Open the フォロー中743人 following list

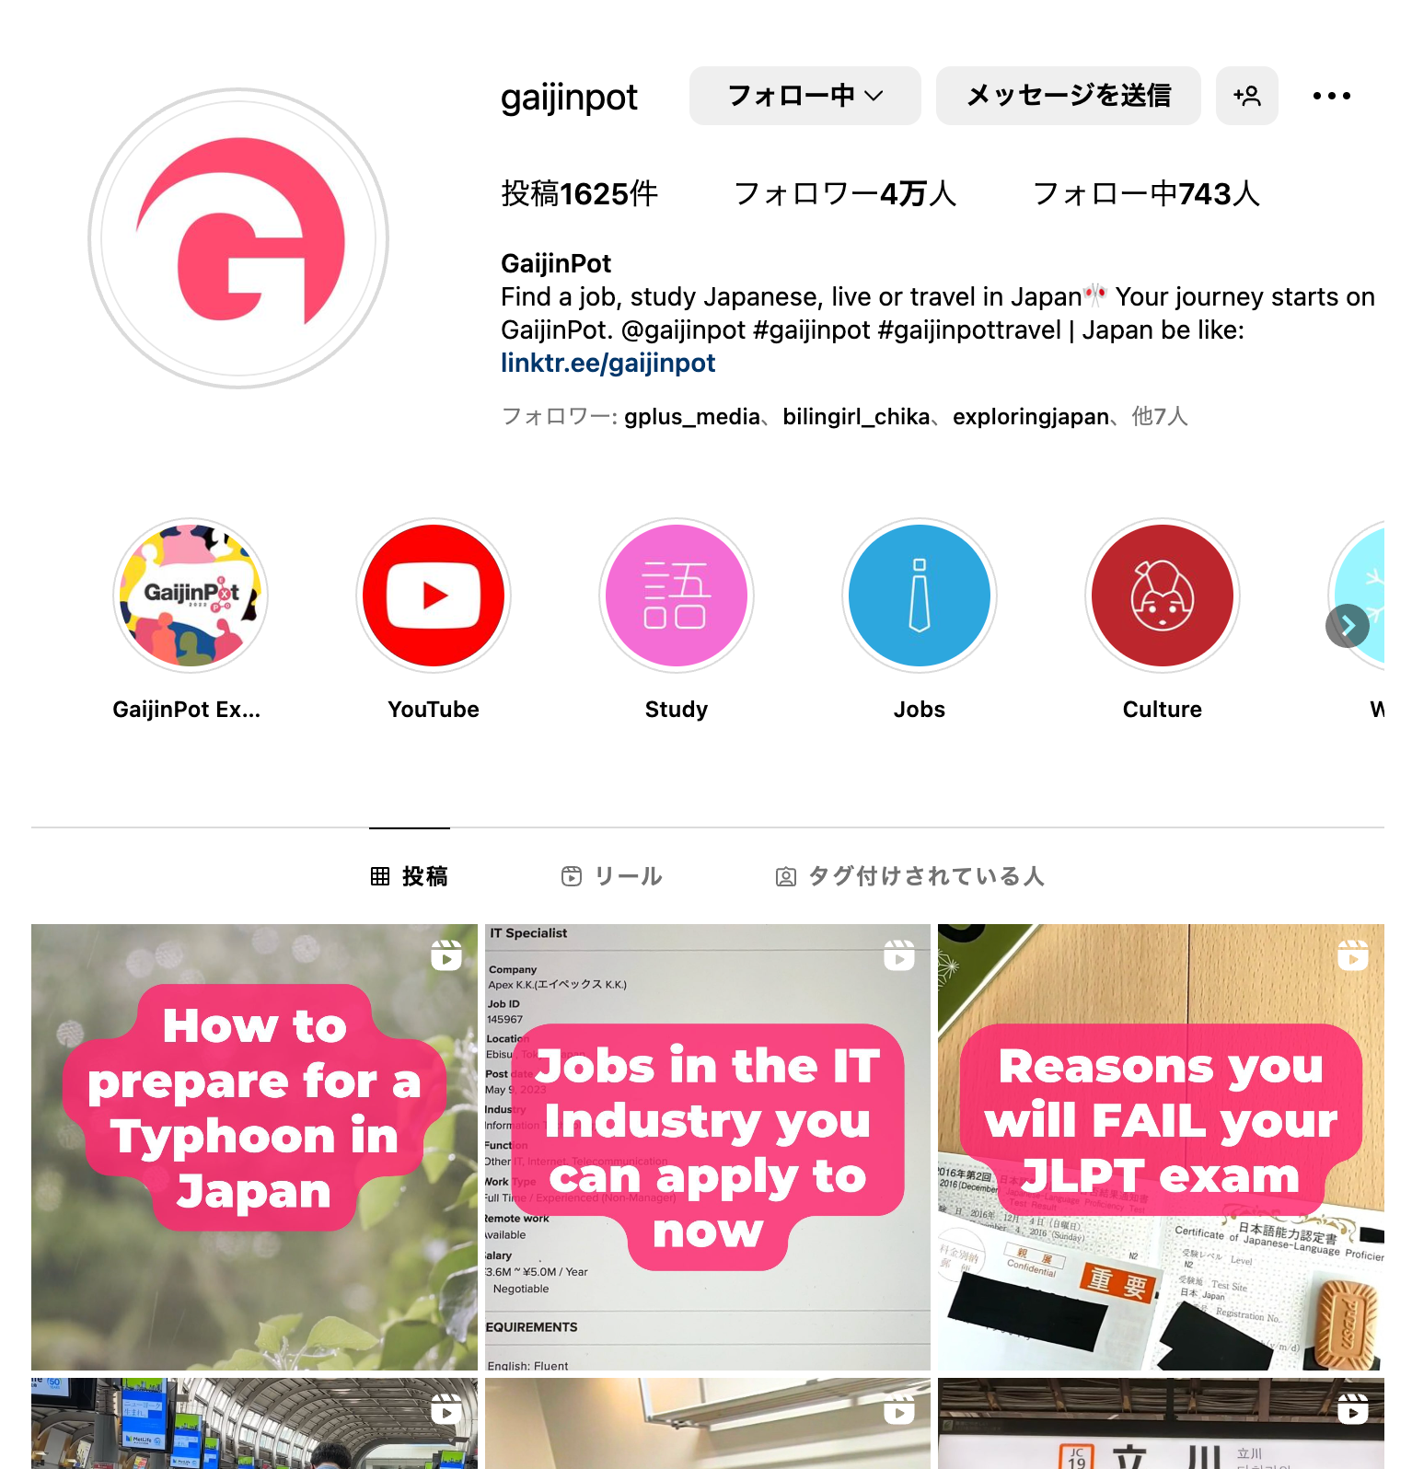click(1146, 194)
